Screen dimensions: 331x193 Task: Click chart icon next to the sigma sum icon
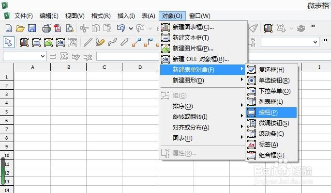pos(268,28)
